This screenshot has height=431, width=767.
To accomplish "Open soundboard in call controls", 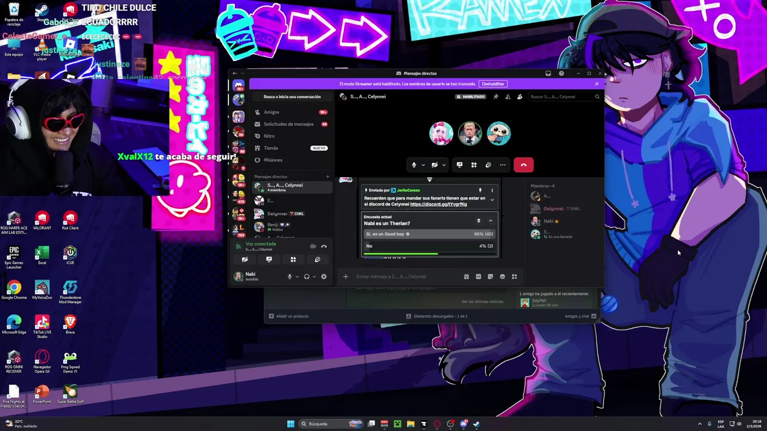I will (488, 165).
